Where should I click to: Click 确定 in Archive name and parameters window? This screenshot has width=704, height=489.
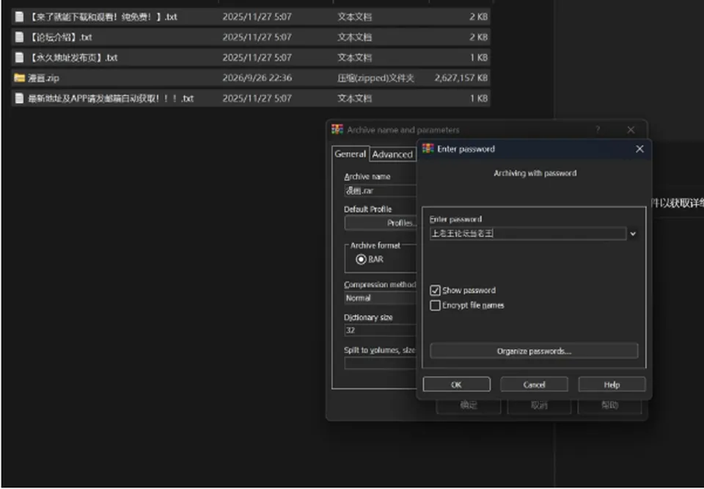click(469, 405)
